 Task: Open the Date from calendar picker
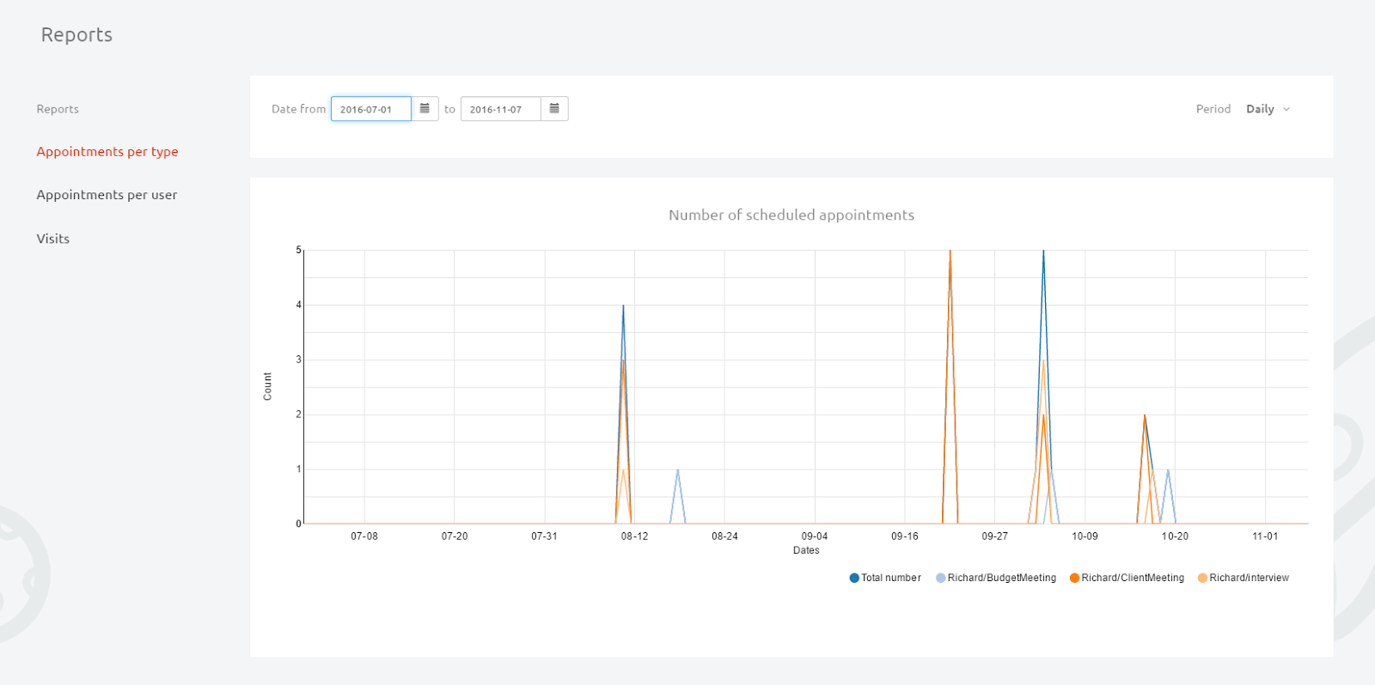(x=425, y=109)
